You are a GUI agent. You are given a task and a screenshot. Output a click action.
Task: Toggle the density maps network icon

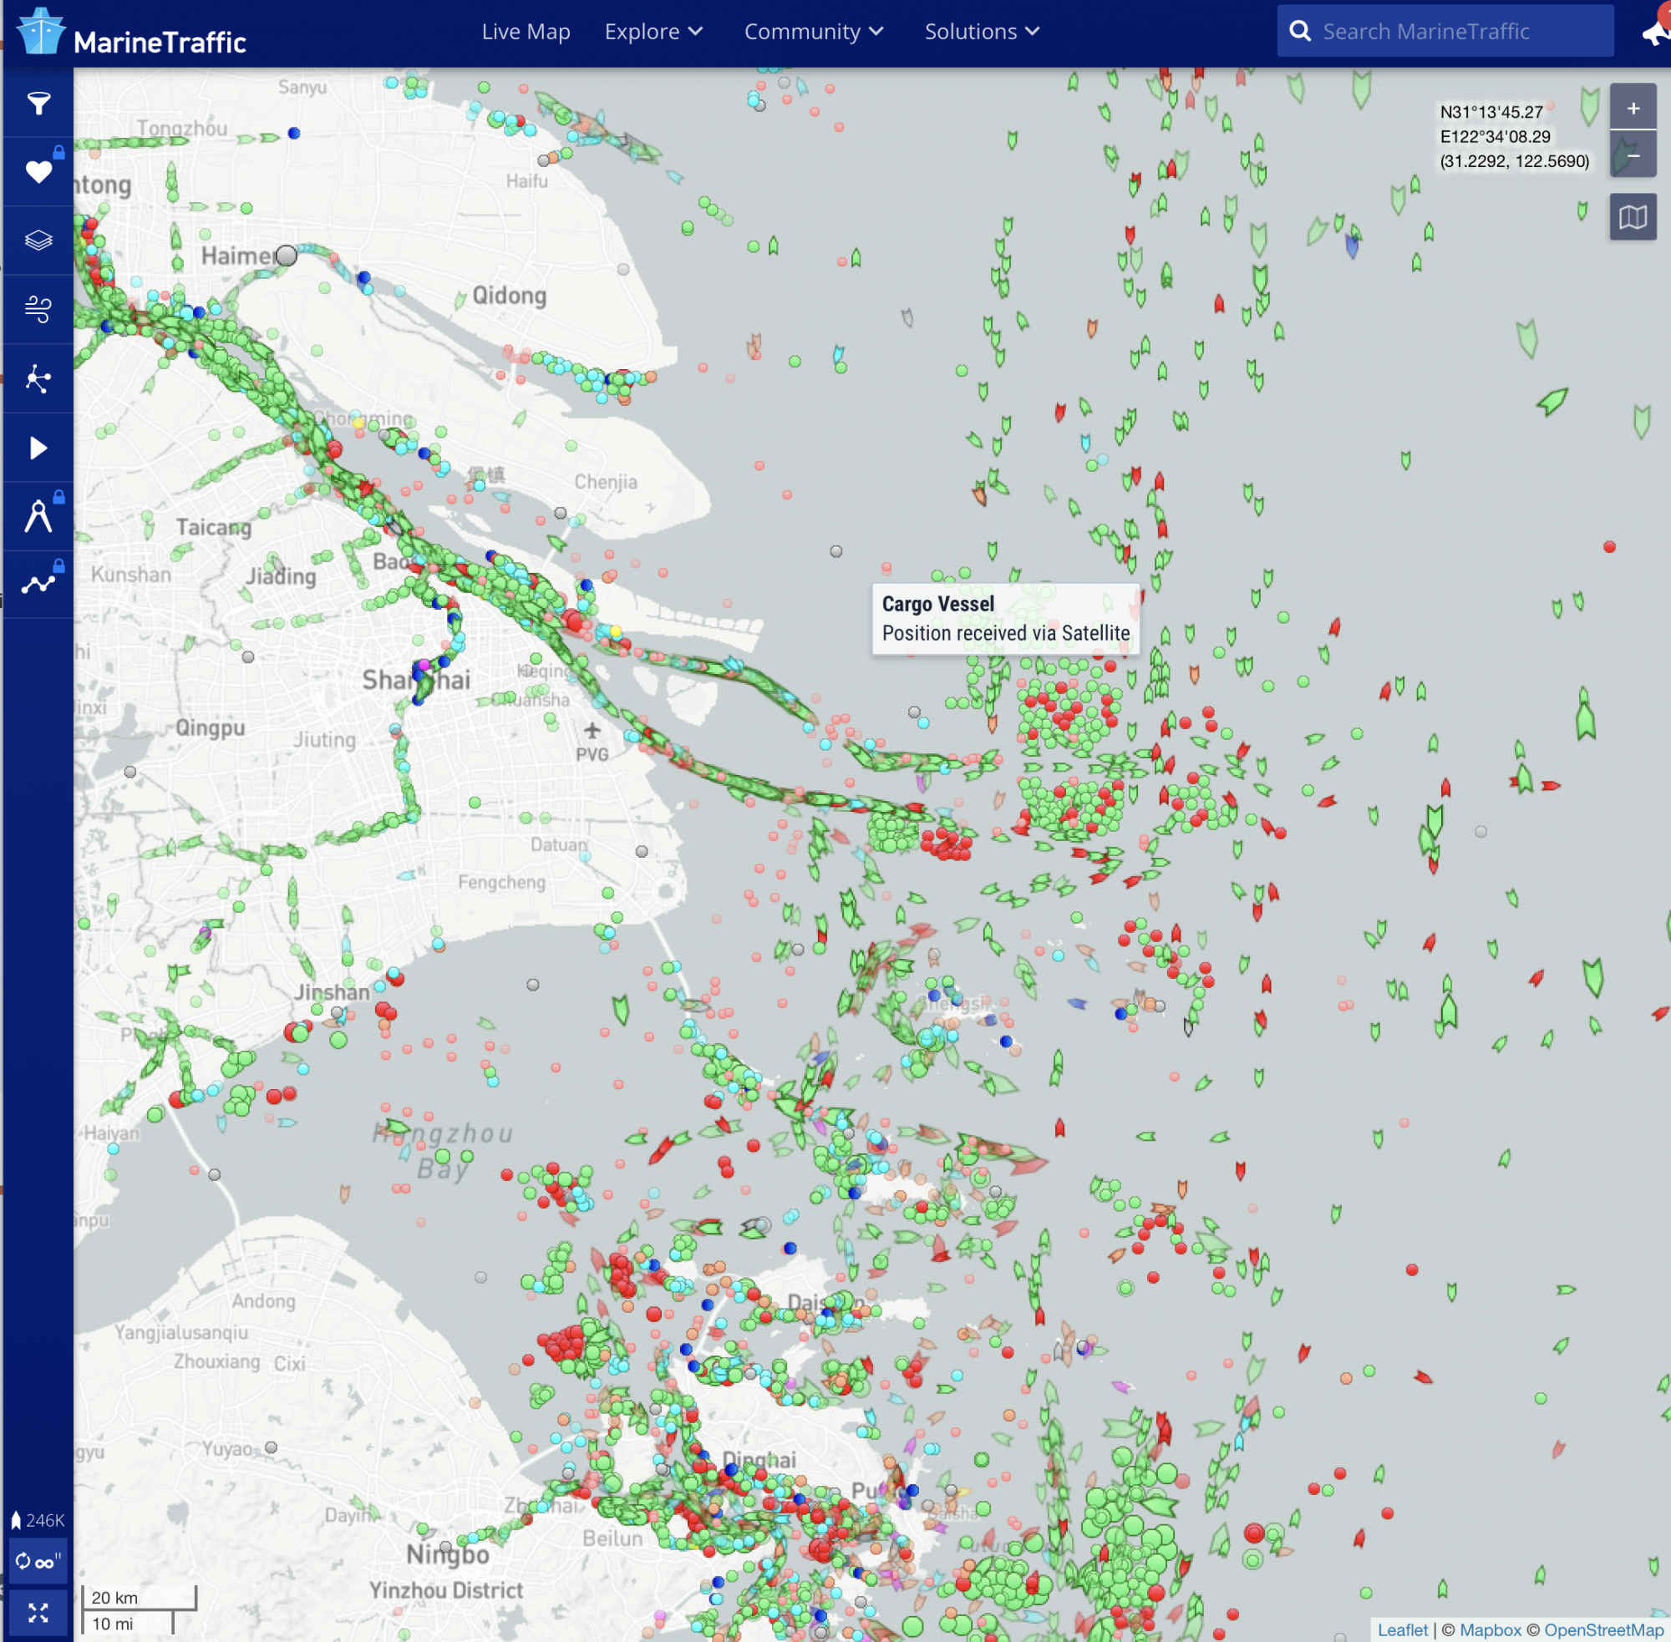pos(38,378)
